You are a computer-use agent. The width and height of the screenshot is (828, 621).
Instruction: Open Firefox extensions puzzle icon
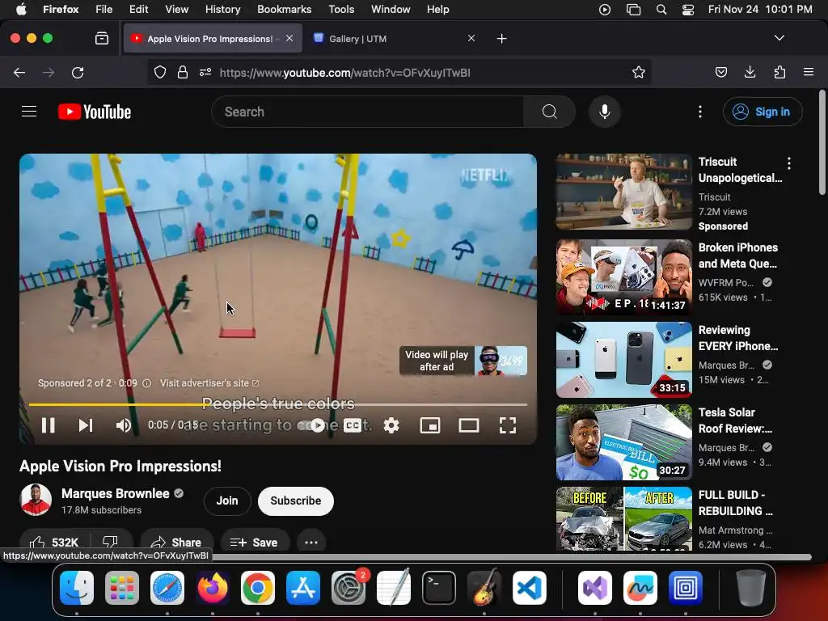pos(779,72)
